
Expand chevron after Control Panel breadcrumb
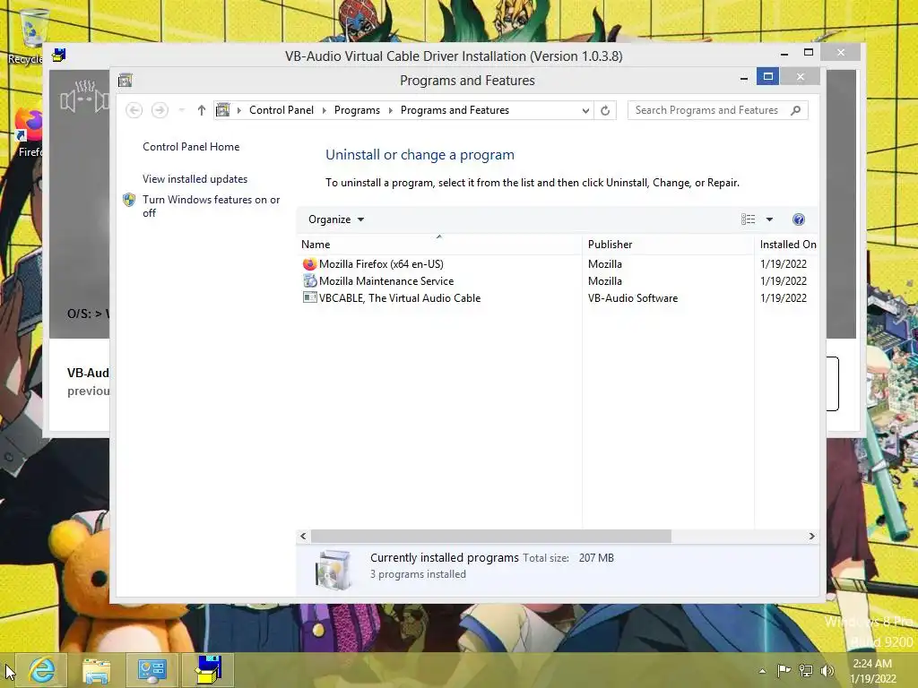[x=324, y=110]
